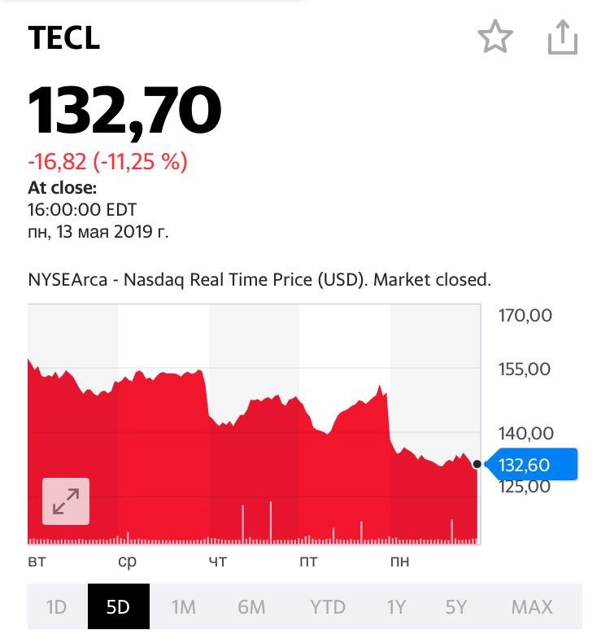Tap the red -16,82 (-11,25 %) change
This screenshot has width=610, height=643.
coord(107,161)
